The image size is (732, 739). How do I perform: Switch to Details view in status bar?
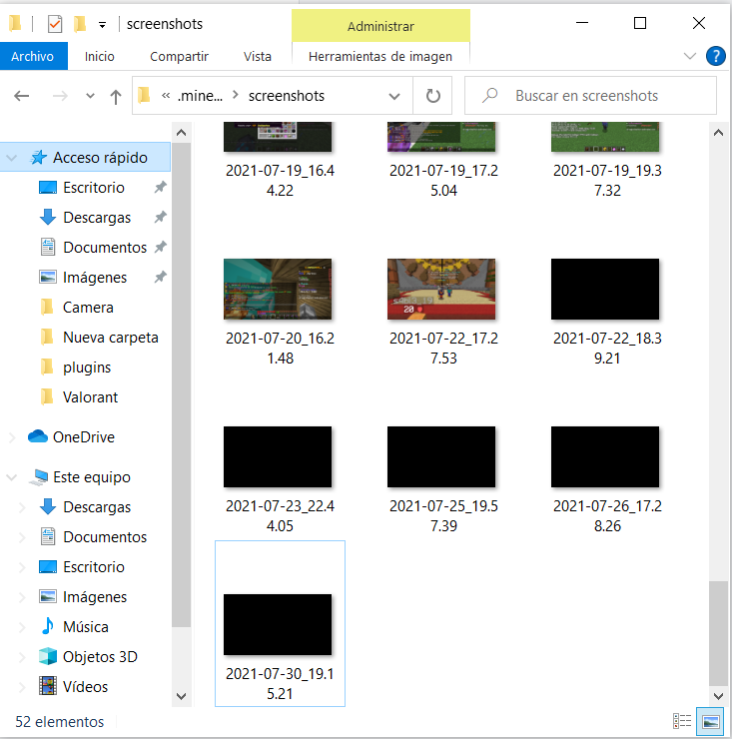(x=682, y=721)
